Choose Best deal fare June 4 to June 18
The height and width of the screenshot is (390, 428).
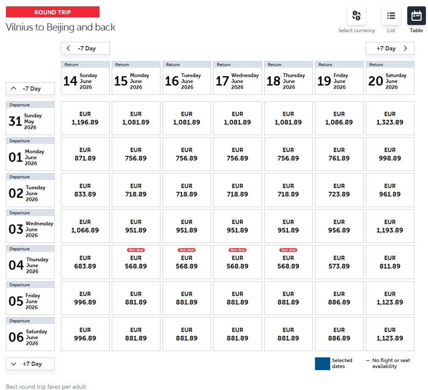click(x=288, y=262)
